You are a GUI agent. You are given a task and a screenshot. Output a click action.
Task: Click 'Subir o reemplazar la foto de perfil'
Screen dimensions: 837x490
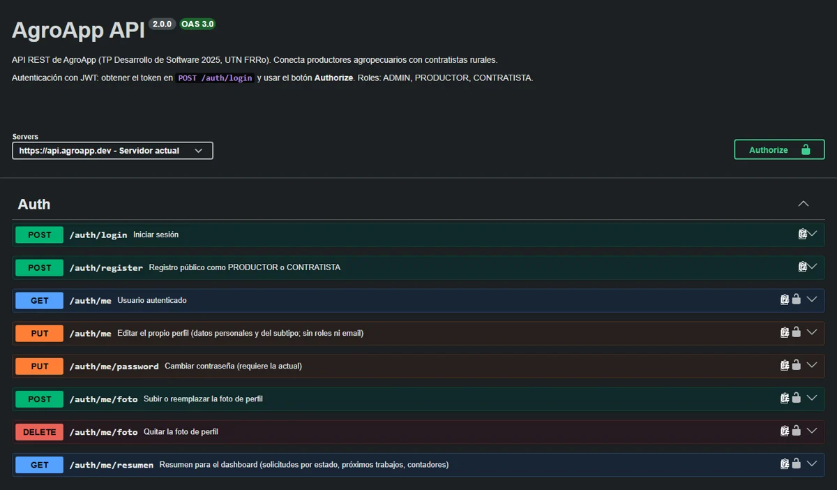click(203, 399)
